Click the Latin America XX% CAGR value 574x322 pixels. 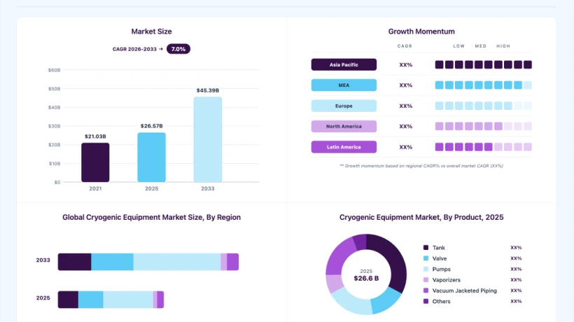pos(405,147)
